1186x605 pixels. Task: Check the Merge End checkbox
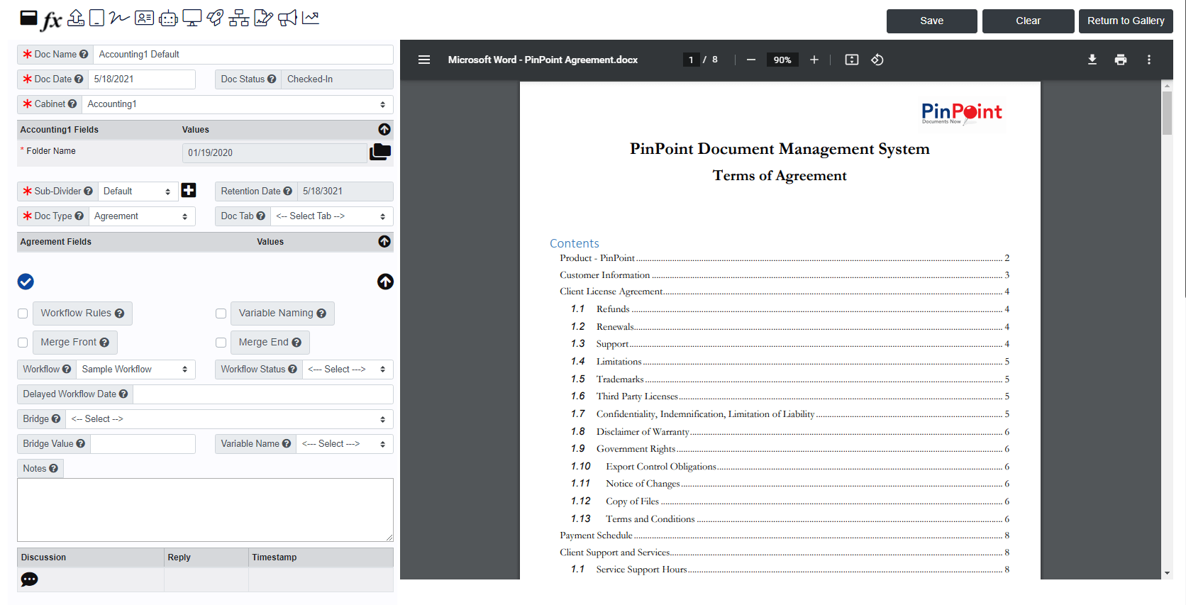[x=221, y=343]
